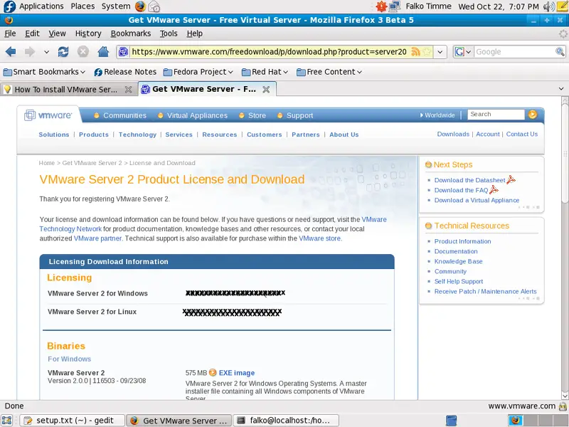Switch to falko@localhost terminal in taskbar
This screenshot has height=427, width=569.
click(286, 421)
